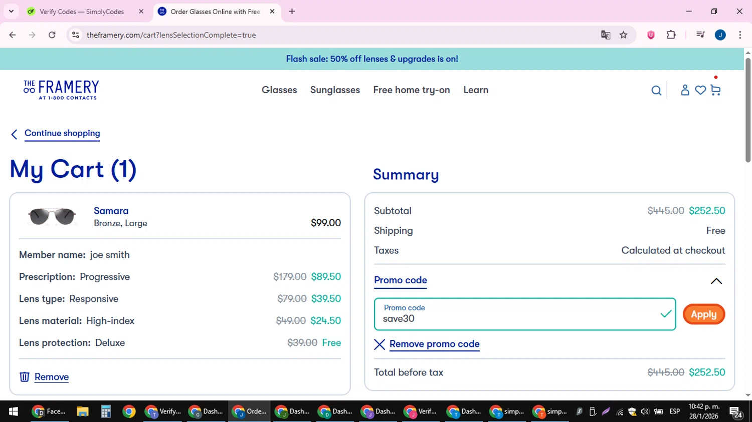Click the Promo code section heading link
This screenshot has height=422, width=752.
(x=401, y=280)
